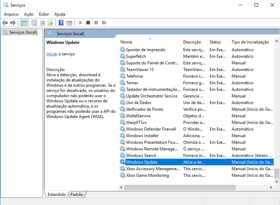Click the gear icon beside Superfetch

coord(122,56)
